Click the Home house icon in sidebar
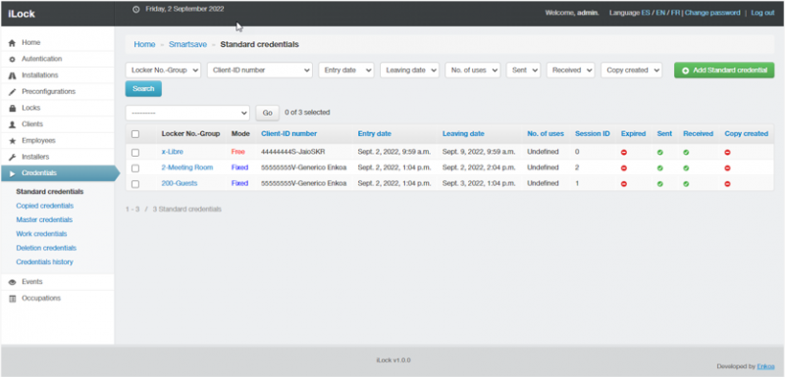Viewport: 785px width, 377px height. coord(13,43)
